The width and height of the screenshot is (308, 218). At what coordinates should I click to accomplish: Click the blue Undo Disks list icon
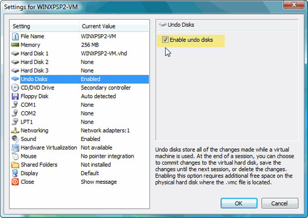(x=15, y=79)
